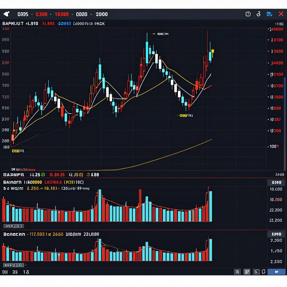Click the blue double-arrow icon in the header
The image size is (287, 287).
click(269, 14)
